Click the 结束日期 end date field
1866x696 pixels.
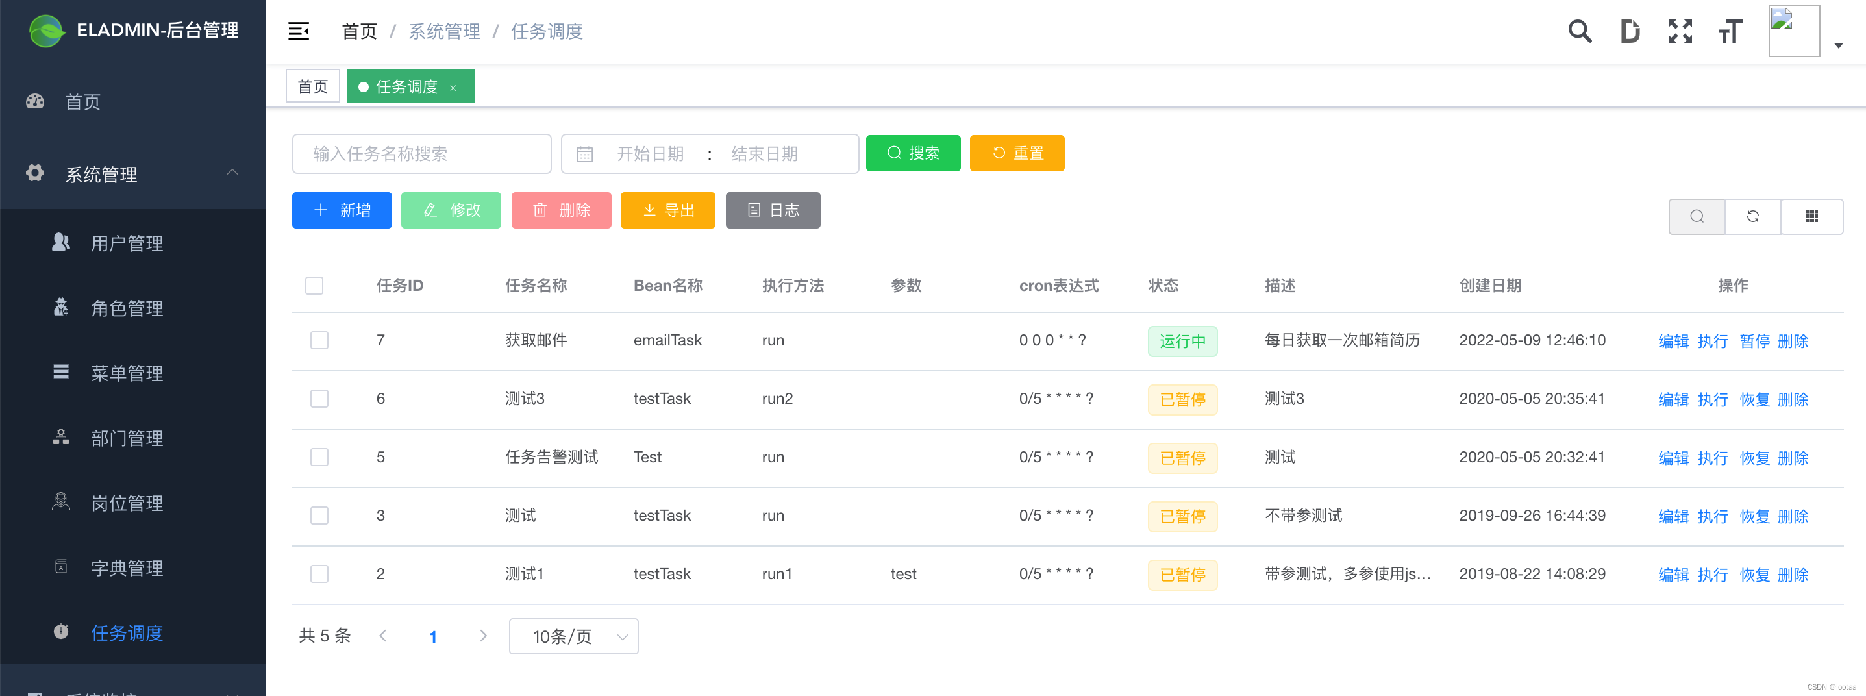[764, 153]
